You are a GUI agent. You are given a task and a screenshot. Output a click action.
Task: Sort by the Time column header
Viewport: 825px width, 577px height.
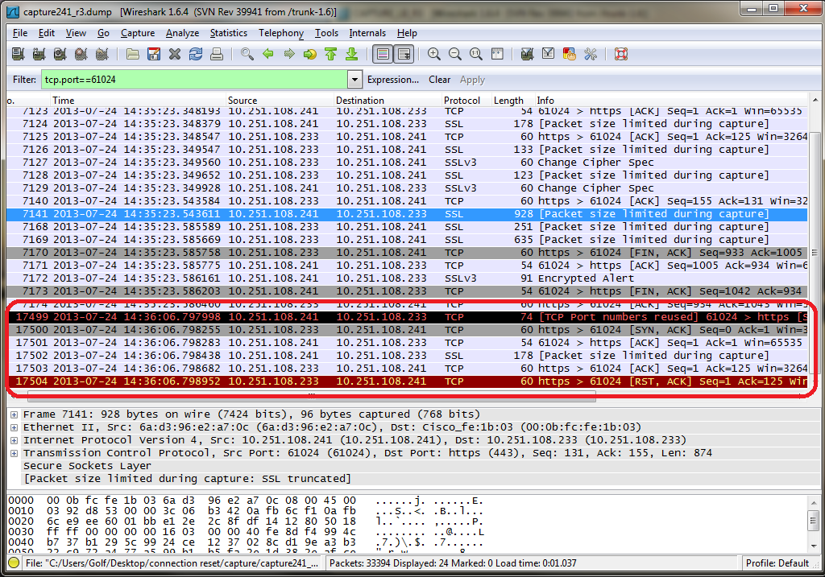(138, 100)
